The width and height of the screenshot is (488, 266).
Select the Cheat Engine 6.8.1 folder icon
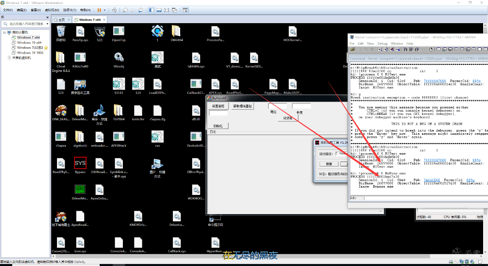61,62
